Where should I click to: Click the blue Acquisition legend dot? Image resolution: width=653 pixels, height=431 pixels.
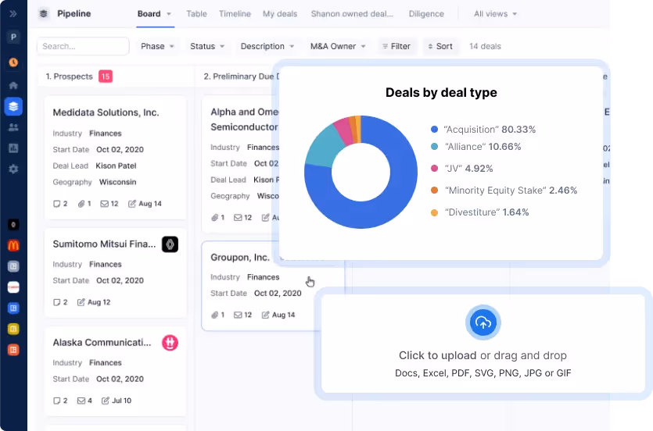434,130
